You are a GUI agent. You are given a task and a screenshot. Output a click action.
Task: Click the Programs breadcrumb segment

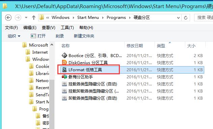coord(116,18)
